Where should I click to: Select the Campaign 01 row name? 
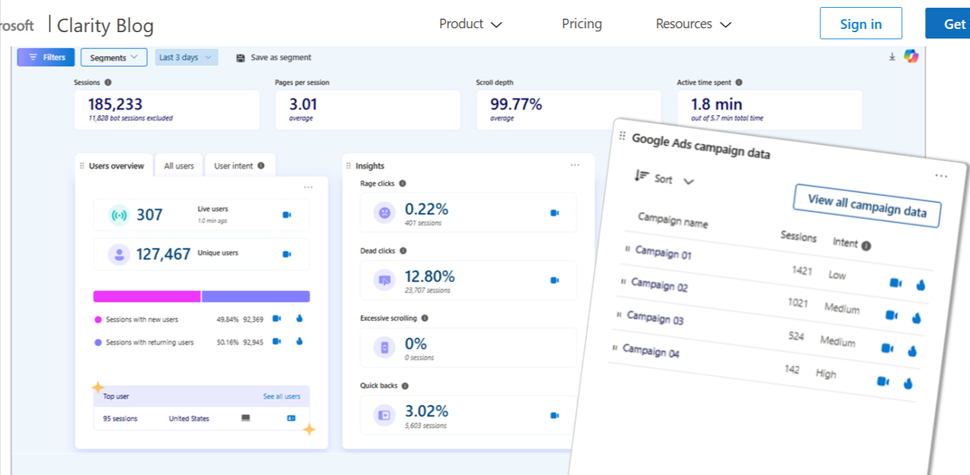[x=664, y=253]
